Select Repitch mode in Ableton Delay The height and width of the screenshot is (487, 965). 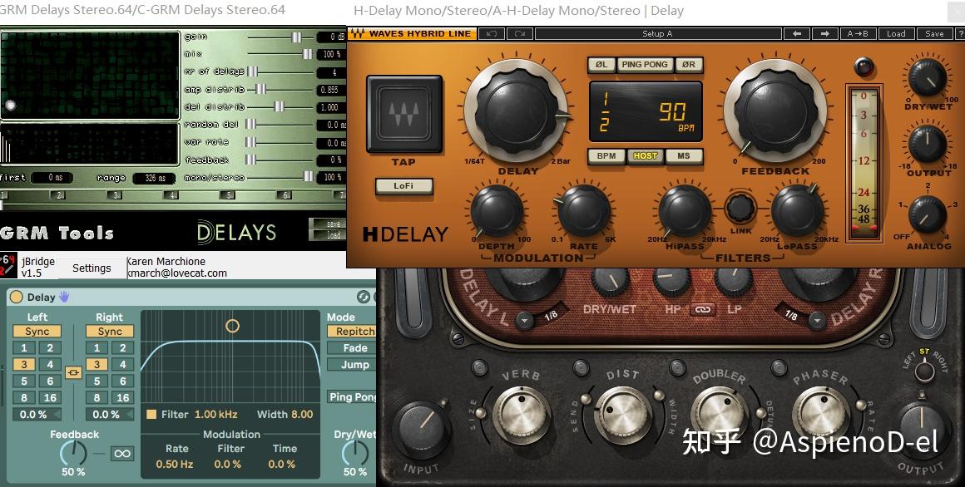(354, 331)
